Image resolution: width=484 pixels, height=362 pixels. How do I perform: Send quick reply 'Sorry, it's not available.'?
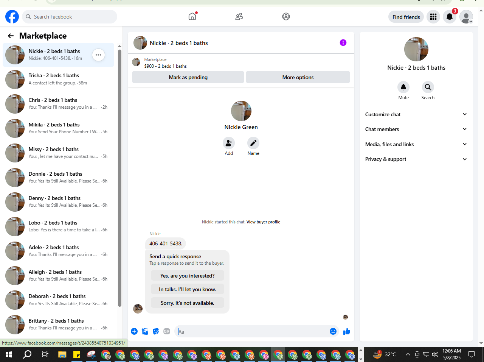tap(188, 303)
